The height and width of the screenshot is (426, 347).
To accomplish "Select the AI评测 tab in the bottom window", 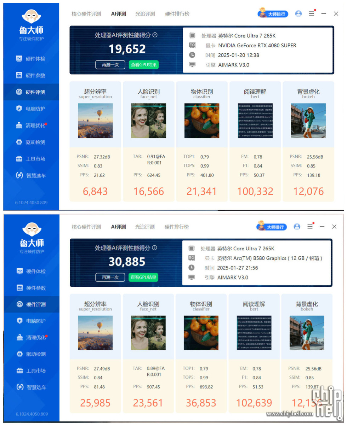I will click(x=118, y=227).
